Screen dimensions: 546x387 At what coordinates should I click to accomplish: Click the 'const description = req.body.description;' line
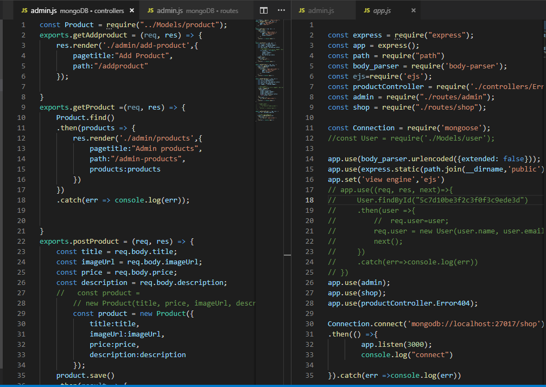(142, 282)
